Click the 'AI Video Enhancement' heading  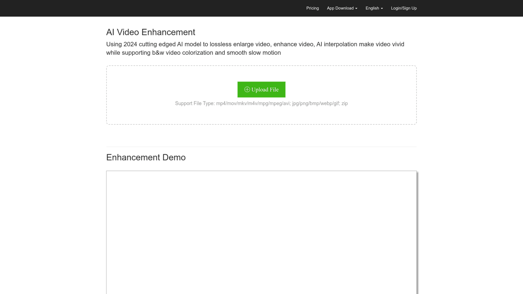[150, 32]
